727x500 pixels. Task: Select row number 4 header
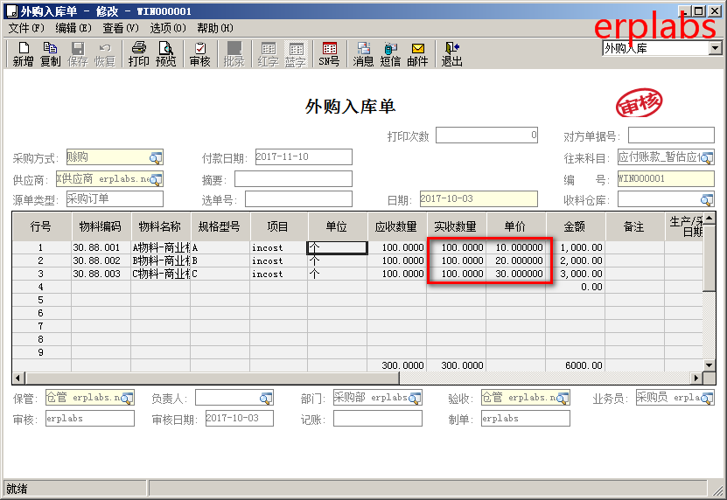point(42,287)
